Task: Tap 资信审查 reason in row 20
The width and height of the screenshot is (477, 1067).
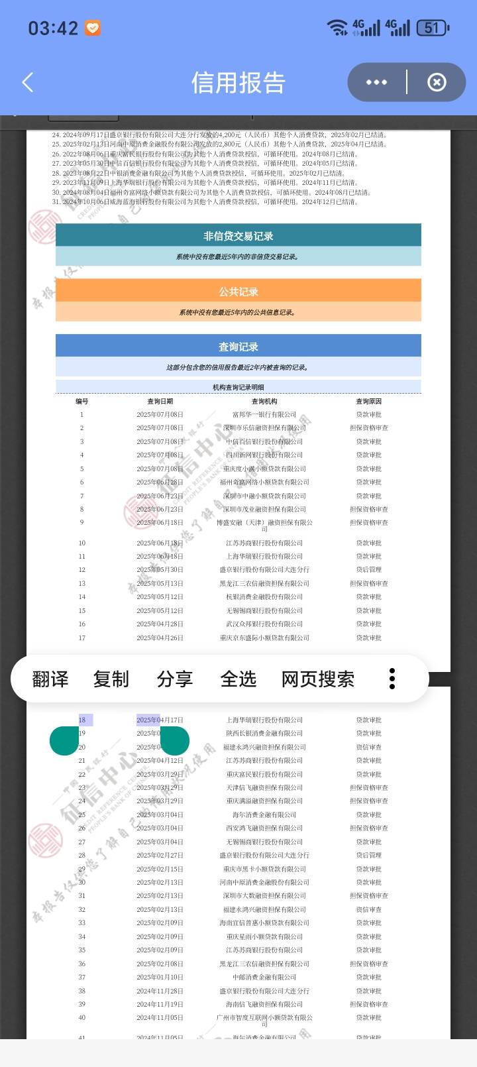Action: 369,748
